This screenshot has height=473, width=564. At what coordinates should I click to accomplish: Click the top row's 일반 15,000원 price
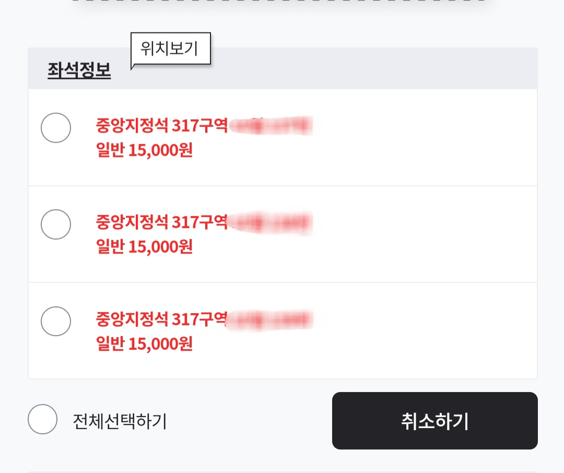point(144,150)
